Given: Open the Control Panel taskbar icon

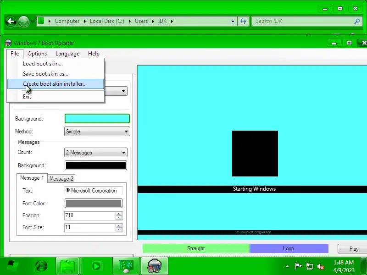Looking at the screenshot, I should pos(126,266).
